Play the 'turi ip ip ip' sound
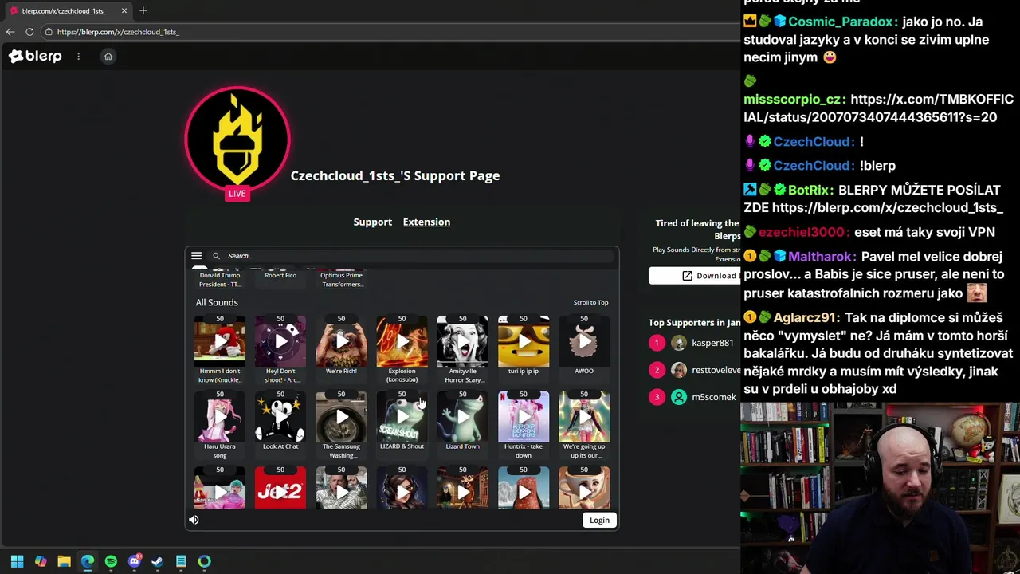Image resolution: width=1020 pixels, height=574 pixels. [524, 342]
